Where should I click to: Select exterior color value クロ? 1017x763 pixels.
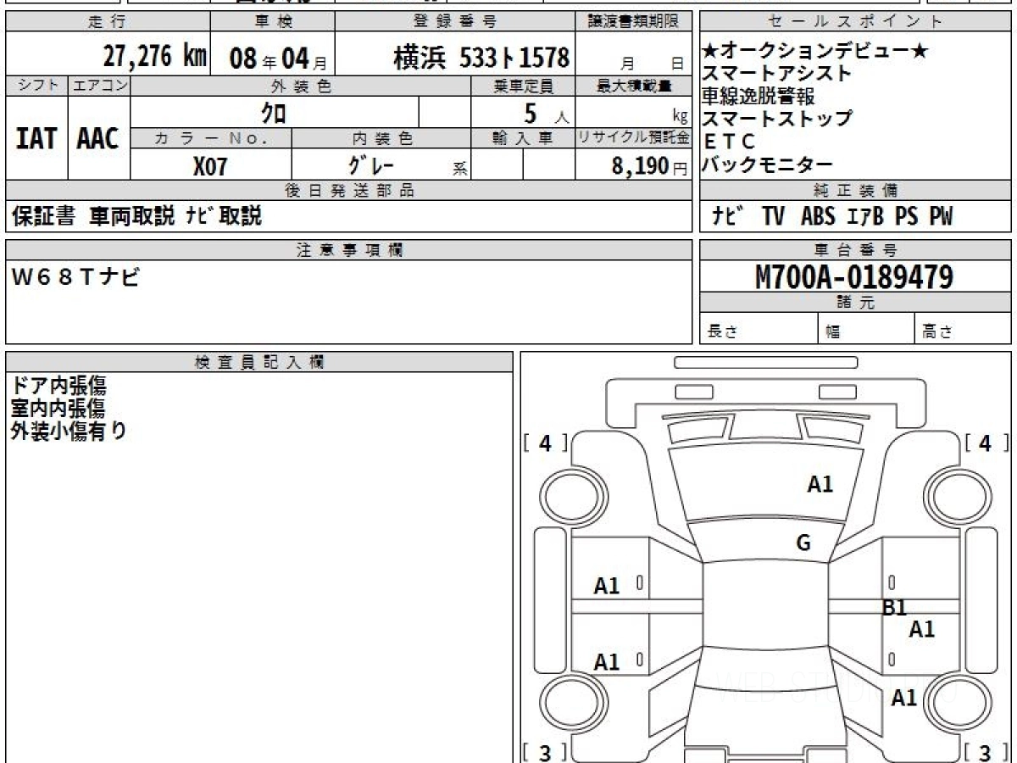273,112
